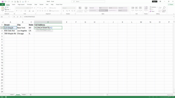Customize Quick Access Toolbar dropdown
Viewport: 175px width, 98px height.
click(x=28, y=2)
